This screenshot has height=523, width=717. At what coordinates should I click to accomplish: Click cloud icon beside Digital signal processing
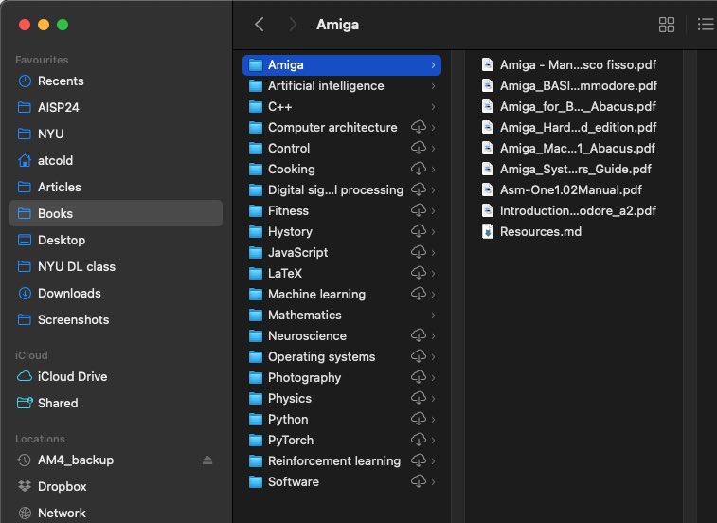pyautogui.click(x=419, y=189)
